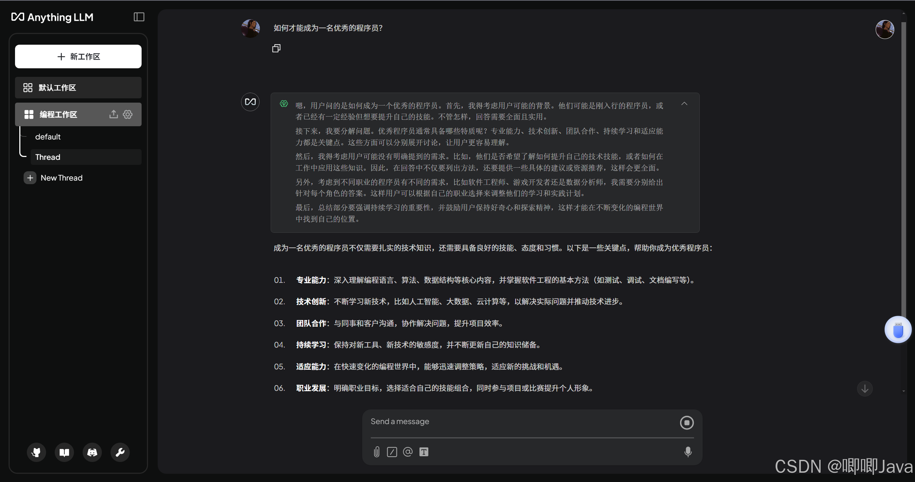Viewport: 915px width, 482px height.
Task: Toggle the sidebar collapse icon
Action: 139,17
